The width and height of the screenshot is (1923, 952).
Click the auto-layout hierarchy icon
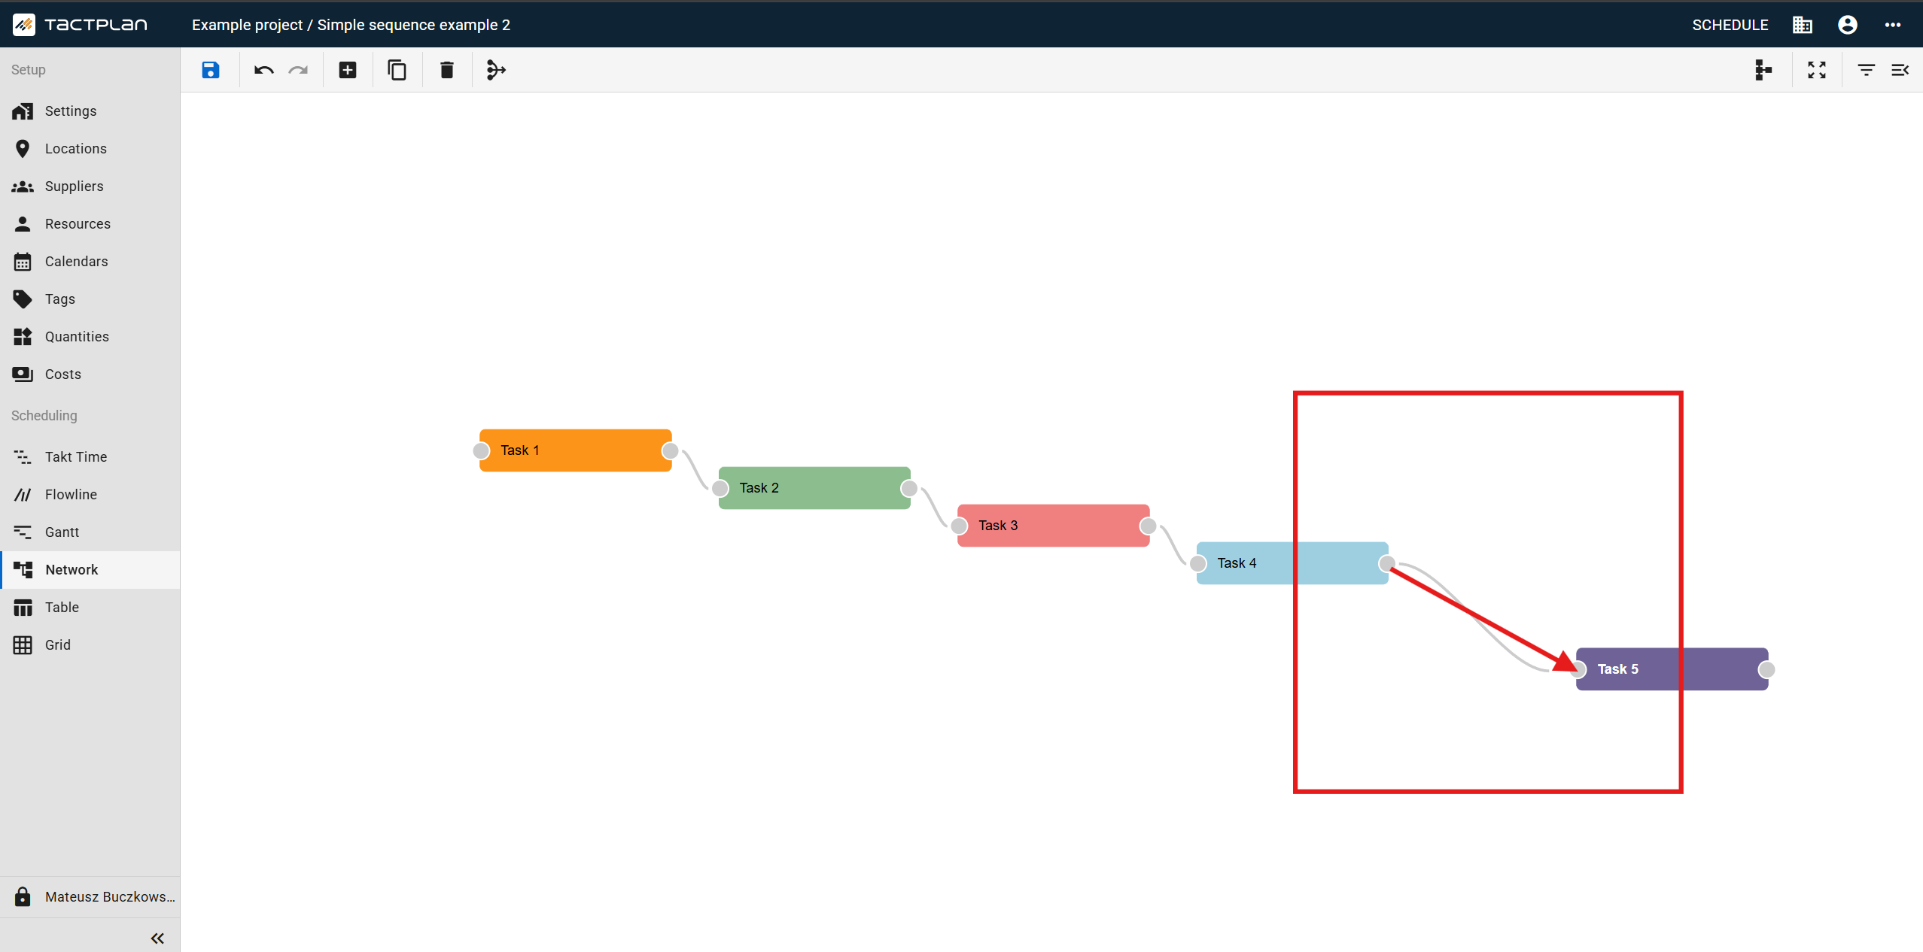(1763, 70)
